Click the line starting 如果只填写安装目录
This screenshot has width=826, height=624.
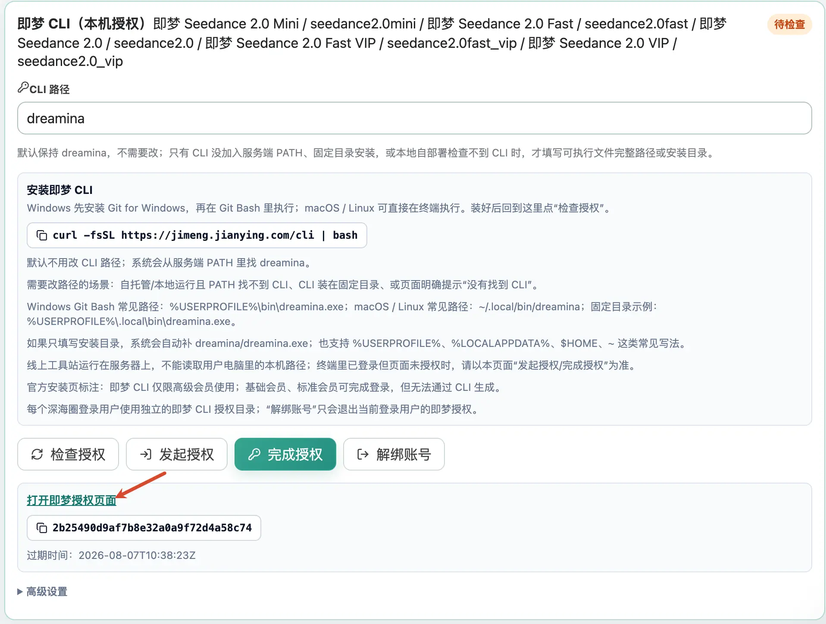pos(357,343)
